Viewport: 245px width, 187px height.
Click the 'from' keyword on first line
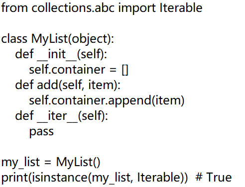14,7
